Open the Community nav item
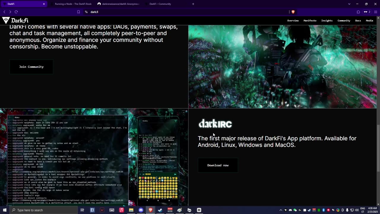Screen dimensions: 380x214 344,21
